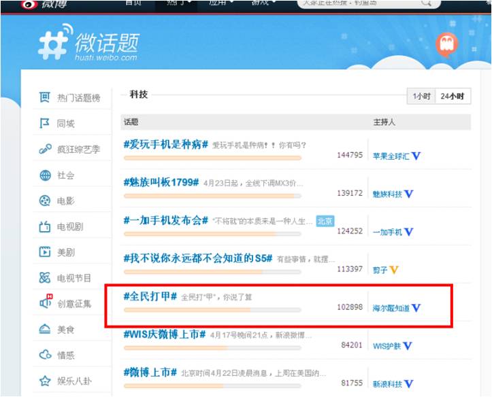The height and width of the screenshot is (397, 492).
Task: Click the 娱乐八卦 star icon
Action: [45, 381]
